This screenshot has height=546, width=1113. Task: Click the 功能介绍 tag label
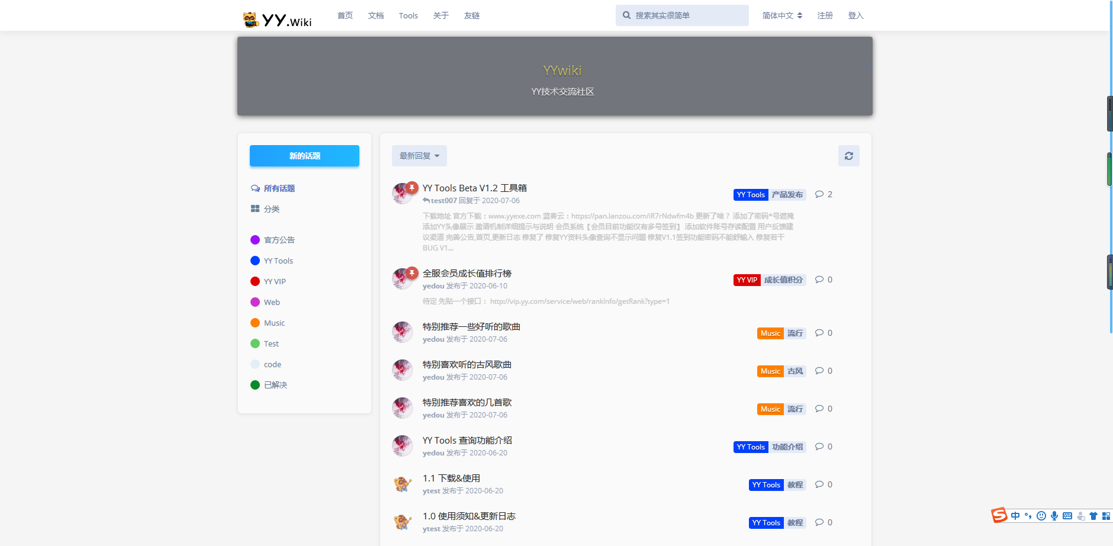coord(787,447)
